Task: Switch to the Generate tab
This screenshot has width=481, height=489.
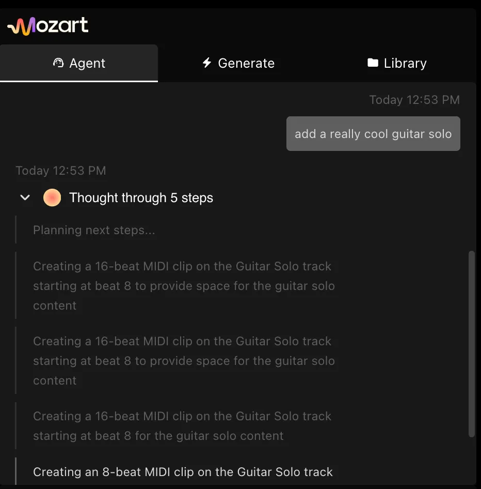Action: 238,63
